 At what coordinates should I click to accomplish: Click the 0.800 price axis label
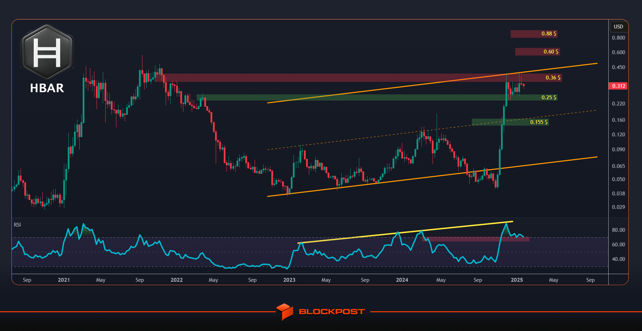pyautogui.click(x=618, y=38)
